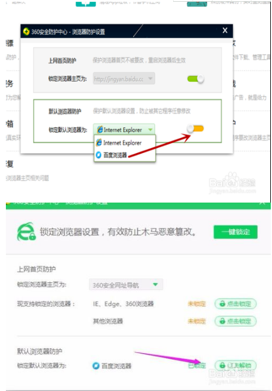This screenshot has width=272, height=391.
Task: Click 点击锁定 for IE, Edge, 360浏览器
Action: (x=235, y=304)
